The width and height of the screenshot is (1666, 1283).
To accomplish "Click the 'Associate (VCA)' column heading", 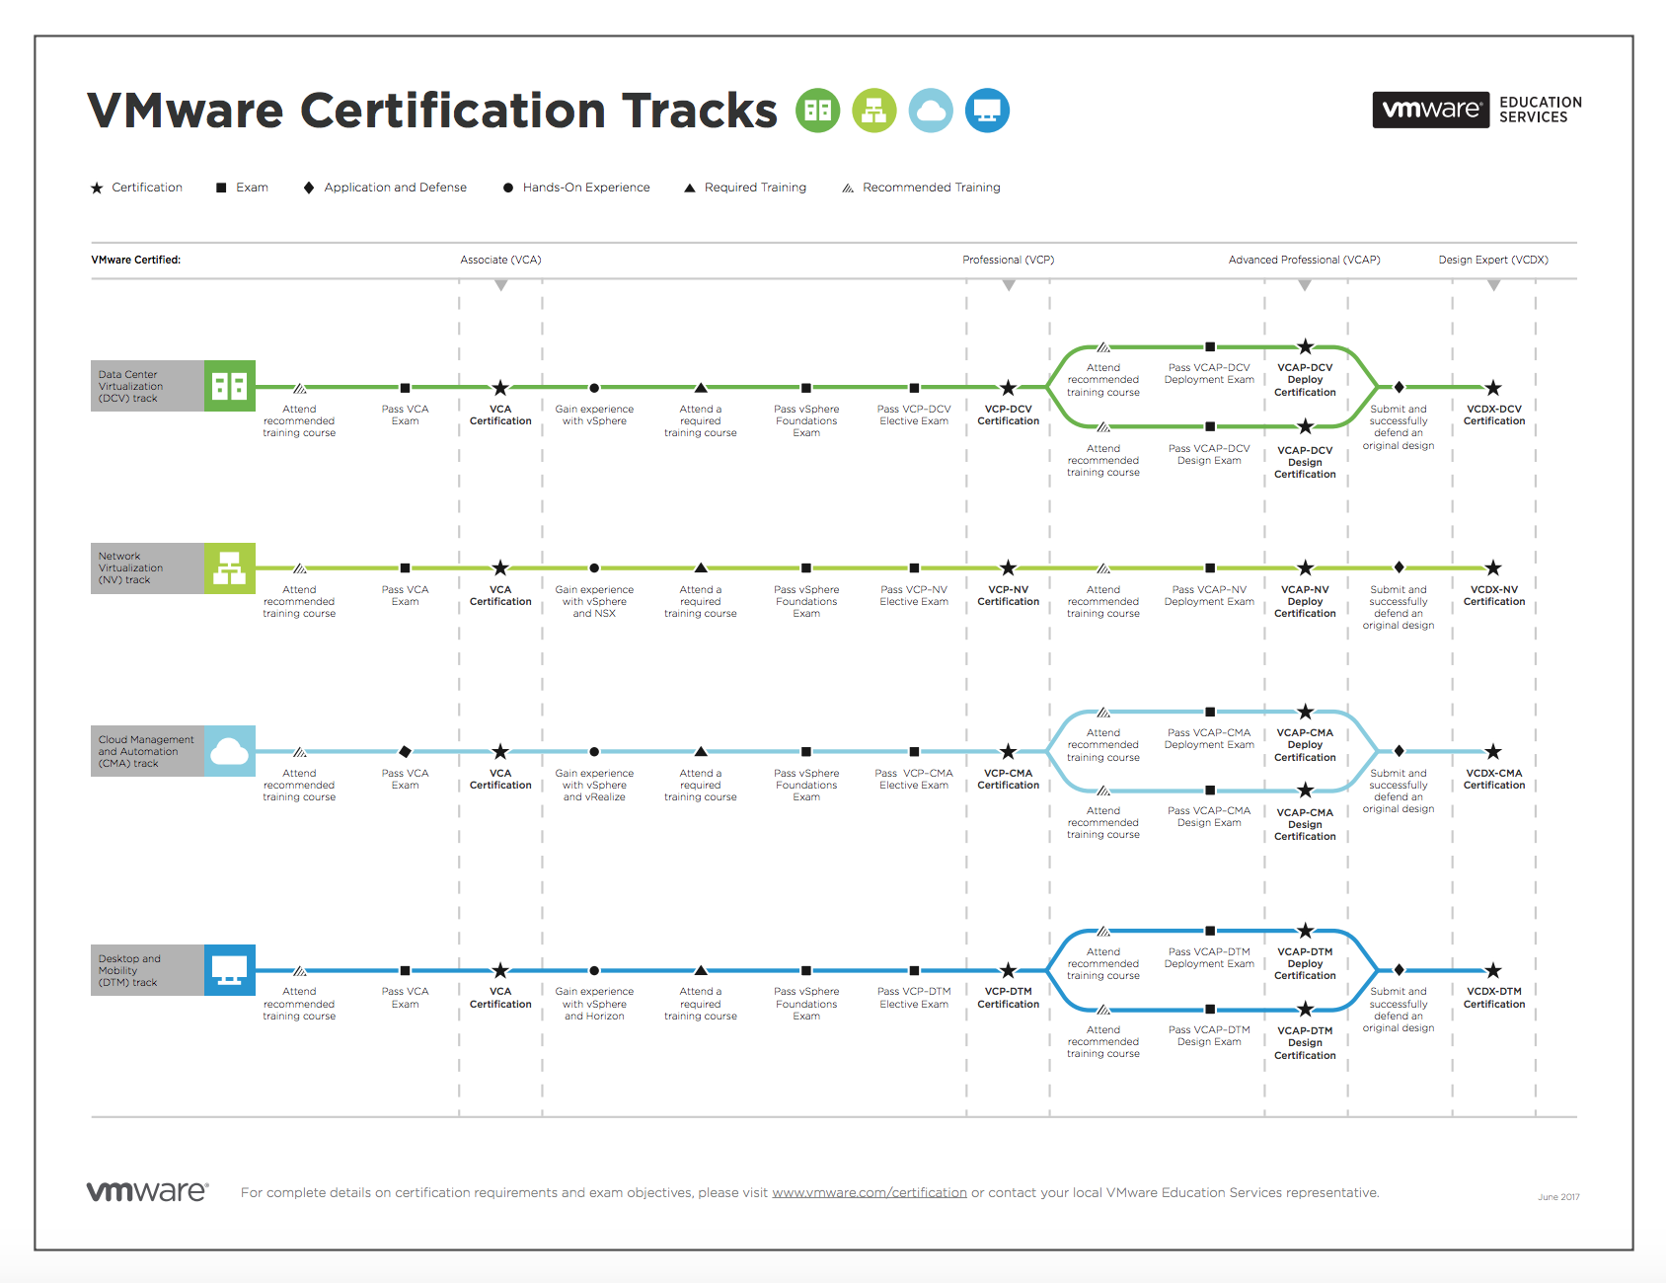I will (500, 261).
